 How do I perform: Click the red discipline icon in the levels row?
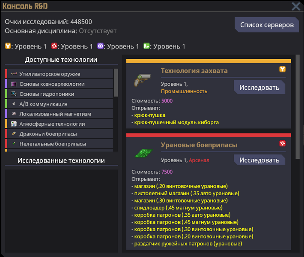(54, 46)
